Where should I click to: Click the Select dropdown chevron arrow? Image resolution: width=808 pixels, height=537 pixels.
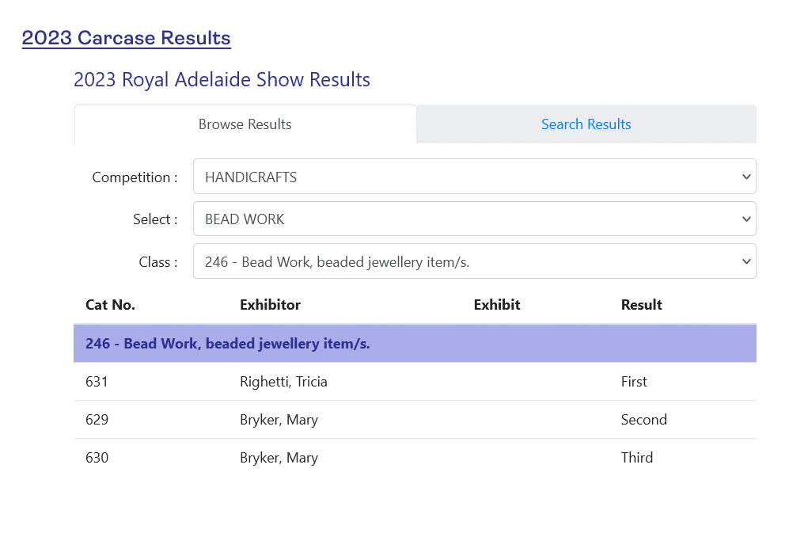pos(745,219)
